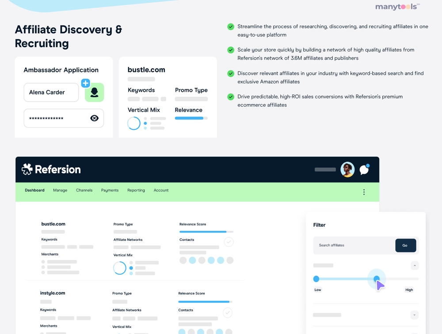Click the Low end slider handle
The height and width of the screenshot is (334, 442).
316,279
